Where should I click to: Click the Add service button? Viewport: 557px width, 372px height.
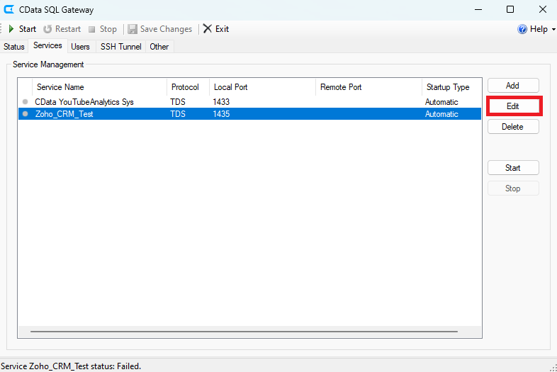pos(513,86)
